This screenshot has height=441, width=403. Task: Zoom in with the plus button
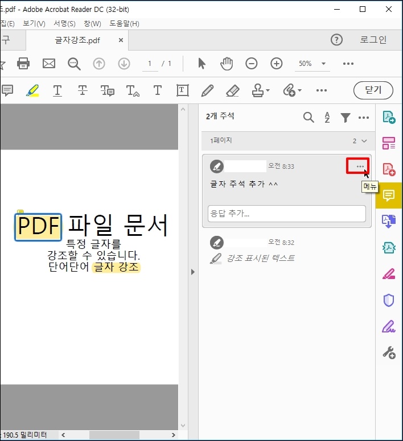point(276,64)
